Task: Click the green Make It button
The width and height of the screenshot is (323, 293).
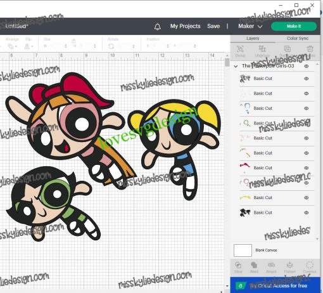Action: [294, 26]
